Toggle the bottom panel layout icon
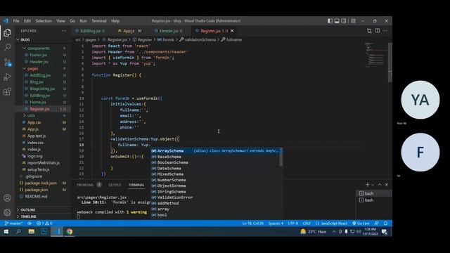Viewport: 450px width, 253px height. (337, 21)
